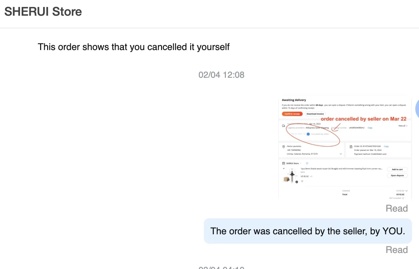This screenshot has width=419, height=269.
Task: Click the VAT included info icon
Action: [403, 198]
